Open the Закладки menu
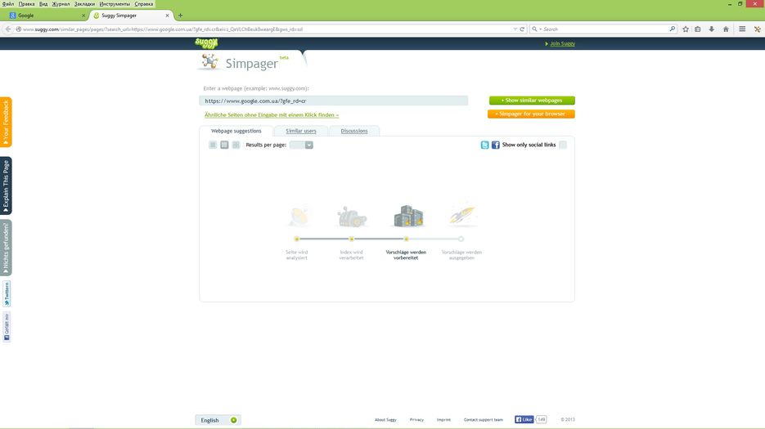Screen dimensions: 765x429 point(84,4)
